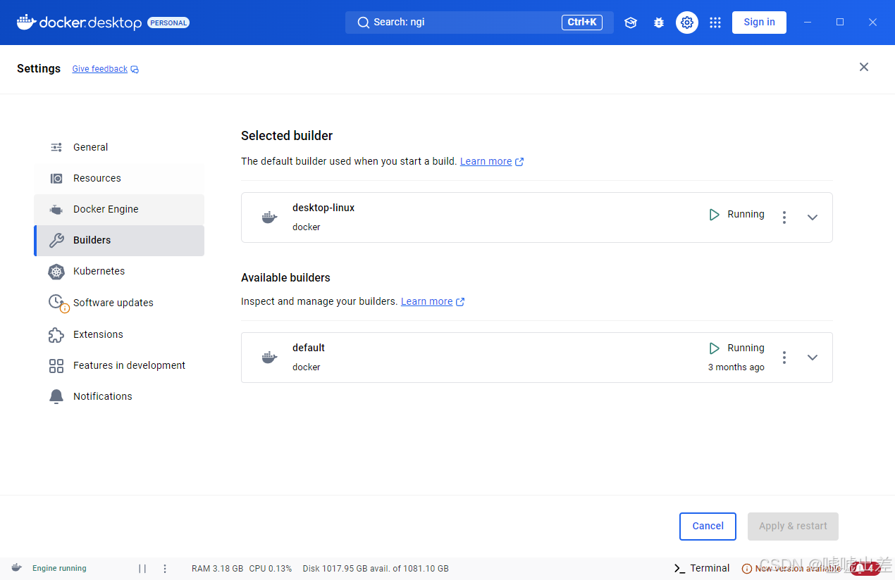
Task: Click the magnifier icon in search bar
Action: click(x=364, y=23)
